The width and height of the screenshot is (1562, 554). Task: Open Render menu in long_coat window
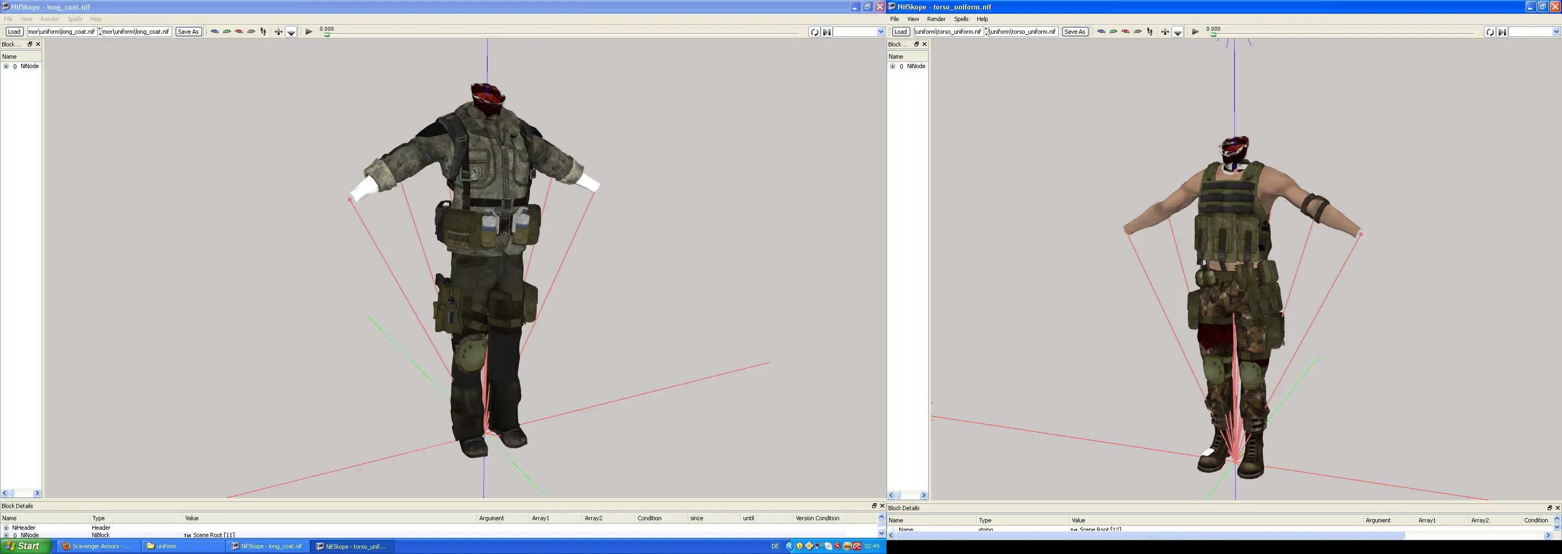[x=50, y=19]
